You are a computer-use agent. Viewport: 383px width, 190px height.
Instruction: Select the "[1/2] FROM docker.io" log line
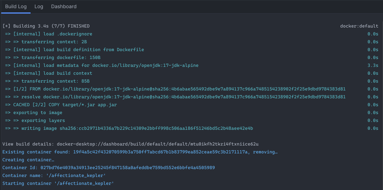(175, 89)
